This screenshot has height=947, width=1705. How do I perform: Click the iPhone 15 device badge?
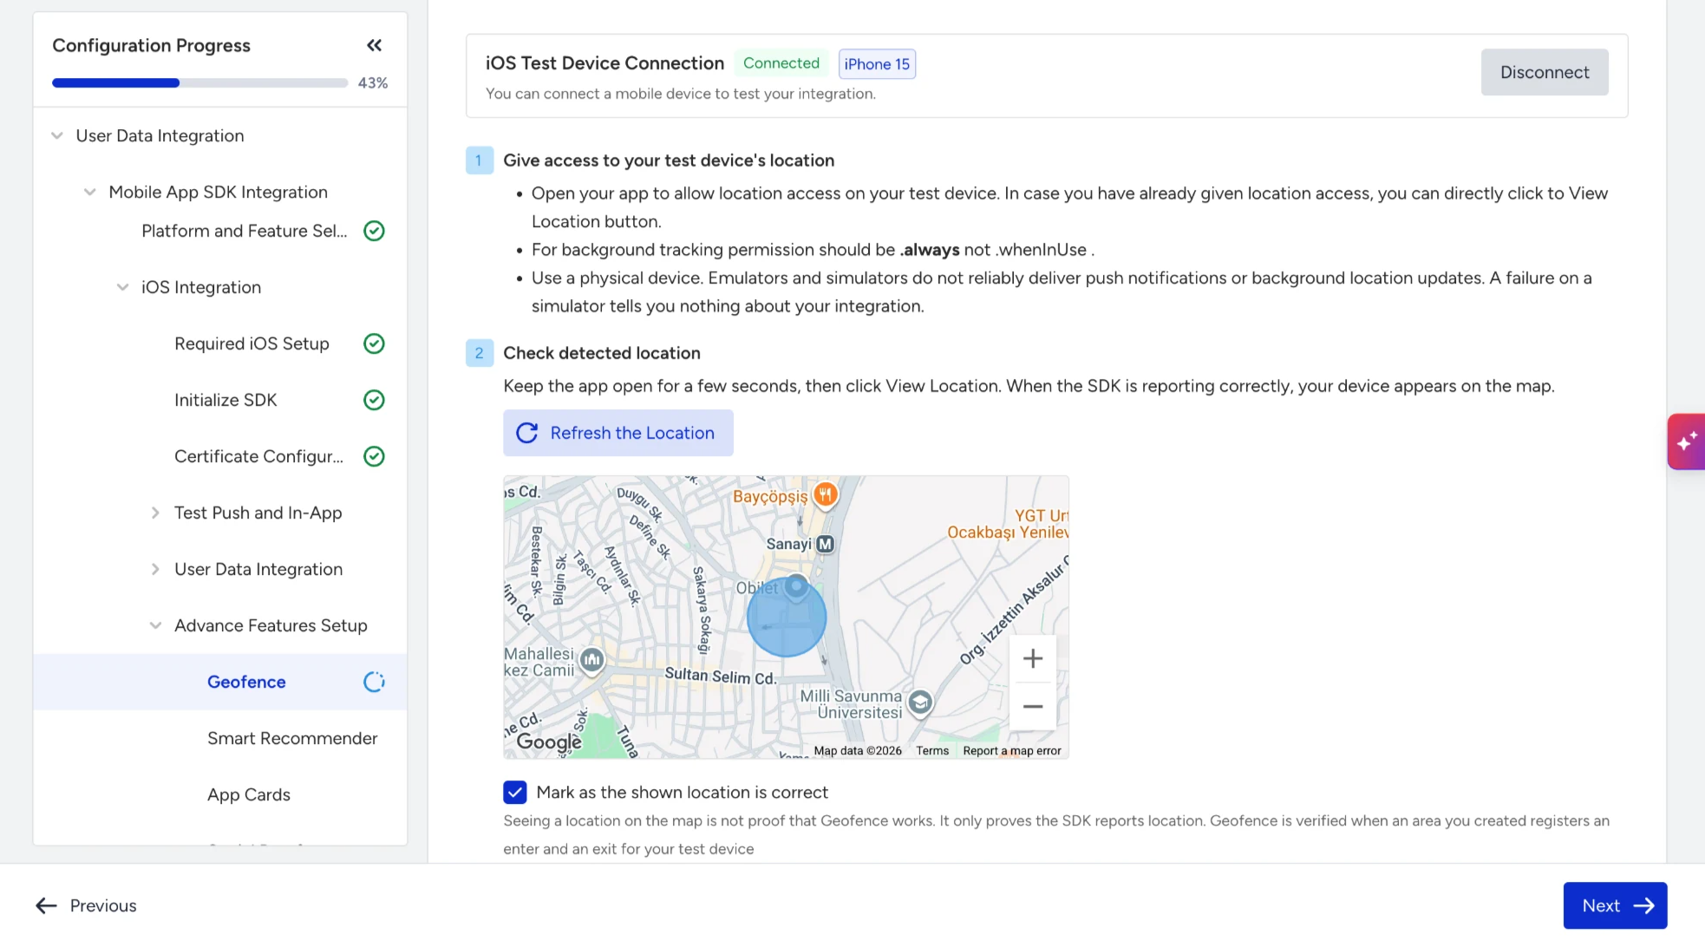[877, 64]
